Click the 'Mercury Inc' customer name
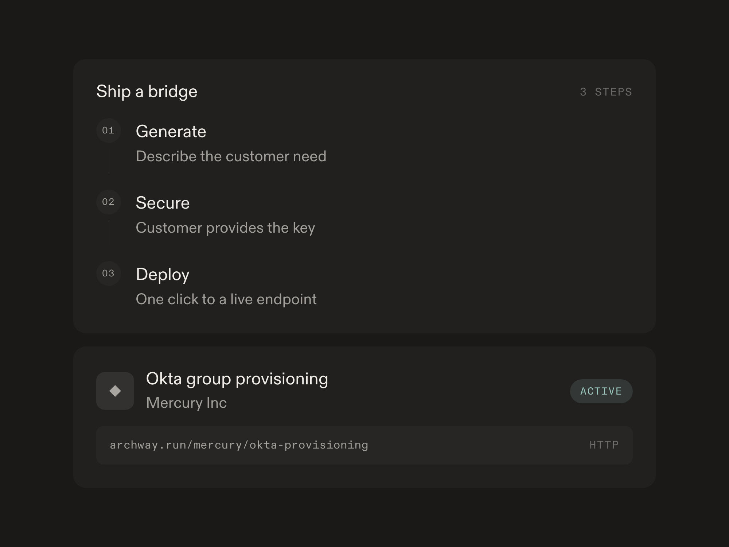Viewport: 729px width, 547px height. 186,403
